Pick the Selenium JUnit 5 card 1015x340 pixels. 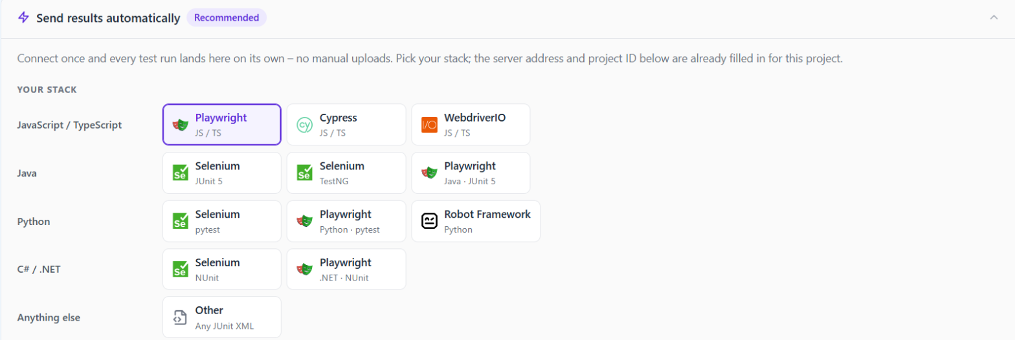coord(221,173)
